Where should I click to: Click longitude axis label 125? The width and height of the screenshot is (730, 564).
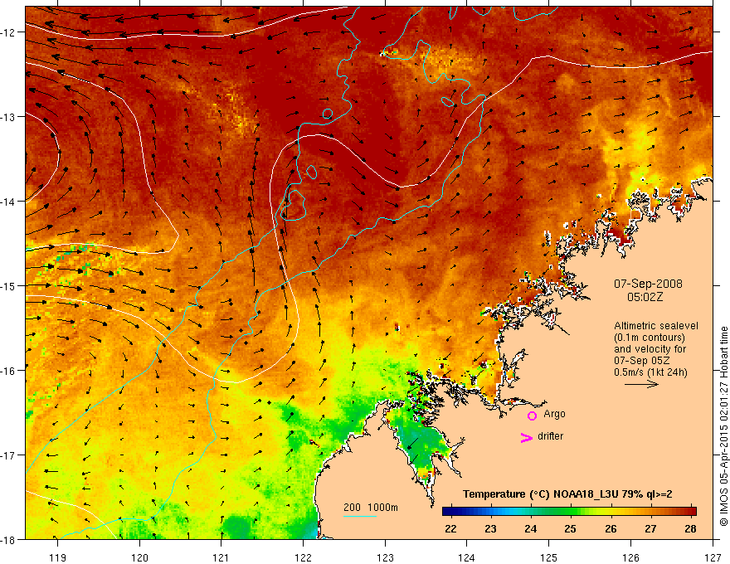click(x=549, y=557)
